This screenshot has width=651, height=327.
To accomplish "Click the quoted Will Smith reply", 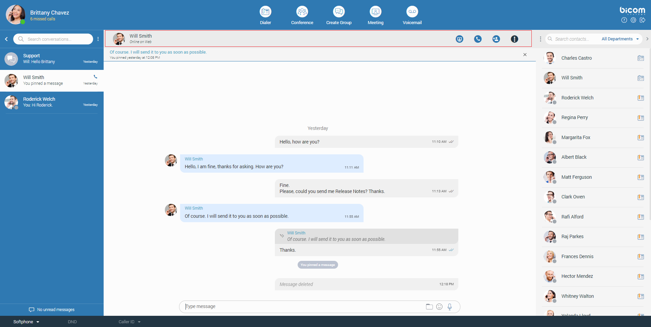I will pos(366,236).
